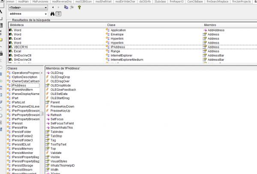Click the library icon beside VBCCR16

pyautogui.click(x=11, y=47)
